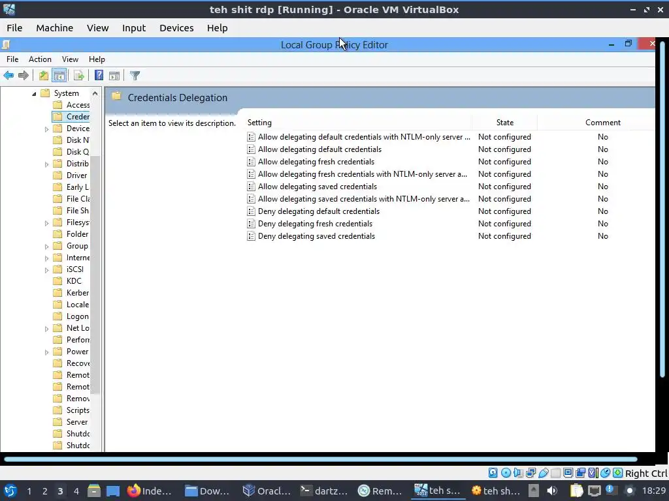This screenshot has height=501, width=669.
Task: Open the volume control in system tray
Action: coord(552,491)
